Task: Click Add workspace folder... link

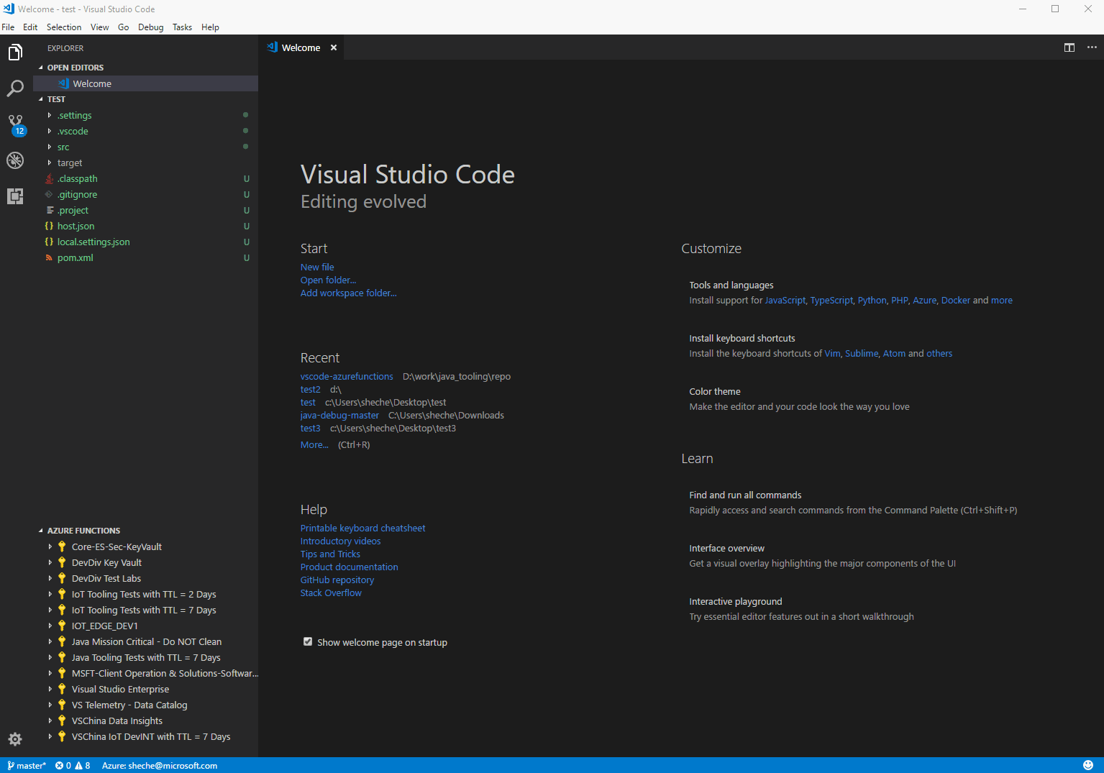Action: click(349, 293)
